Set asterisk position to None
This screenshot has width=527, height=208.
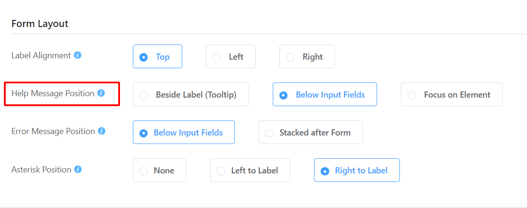tap(159, 170)
